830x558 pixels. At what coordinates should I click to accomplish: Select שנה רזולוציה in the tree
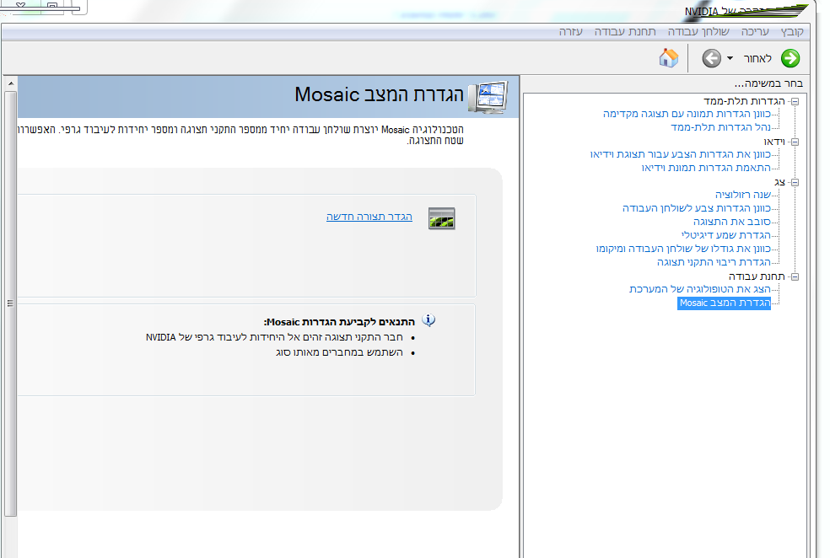[x=742, y=195]
